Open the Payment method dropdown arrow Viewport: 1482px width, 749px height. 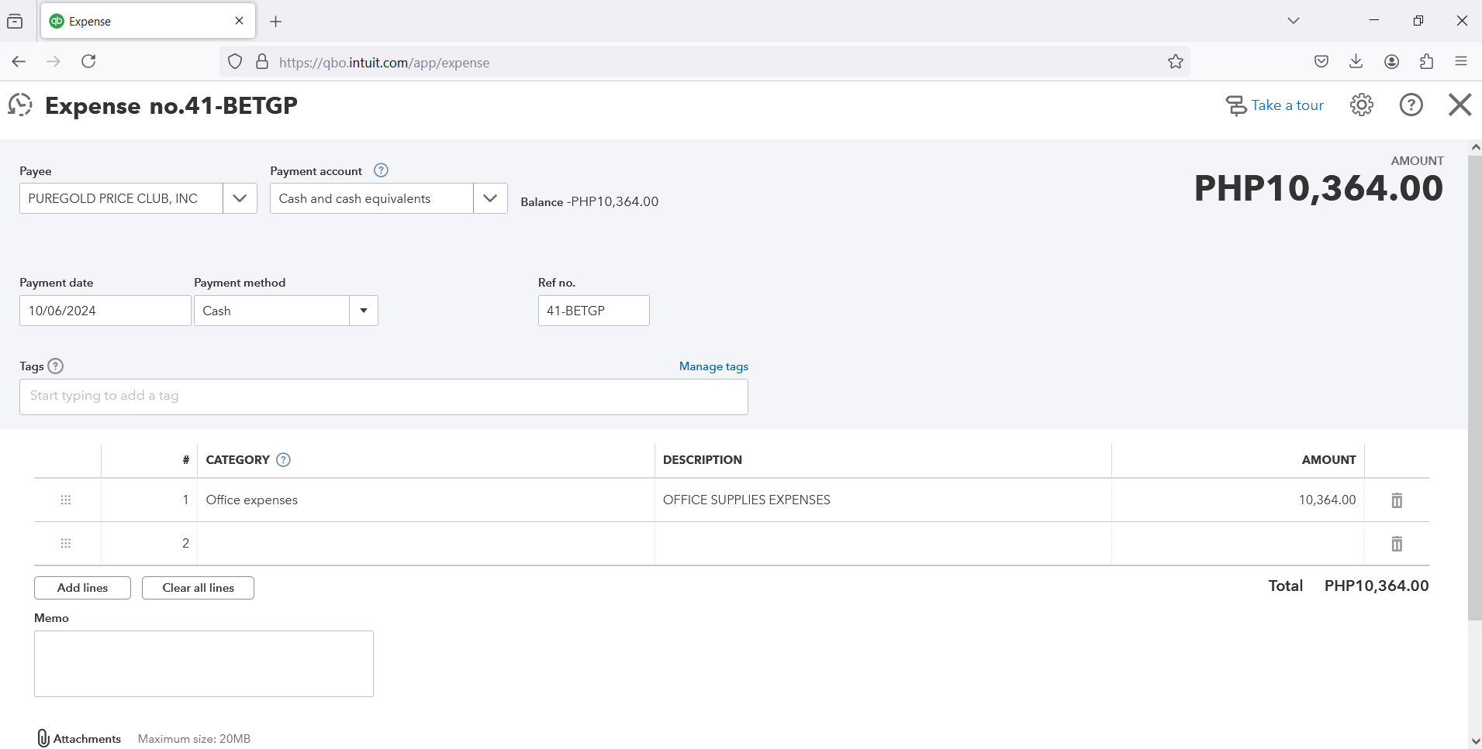364,311
